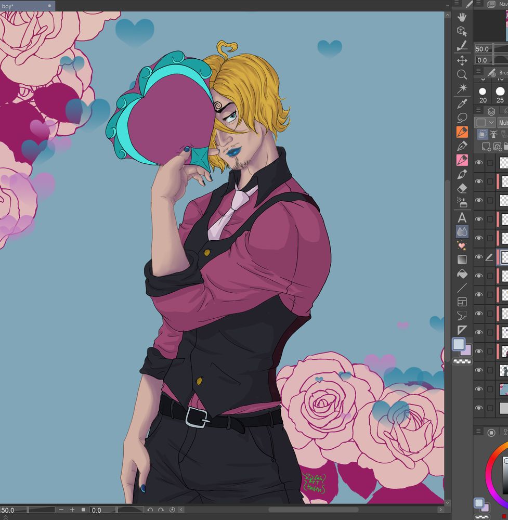The image size is (508, 520).
Task: Select the orange highlighted pen tool
Action: tap(462, 132)
